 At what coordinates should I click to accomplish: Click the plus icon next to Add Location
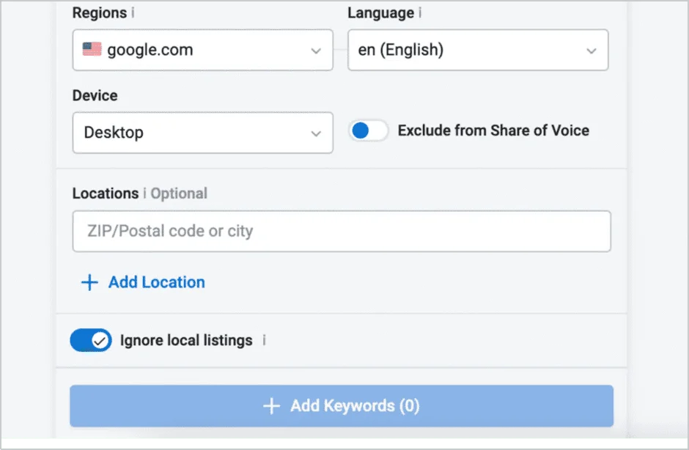(x=89, y=282)
